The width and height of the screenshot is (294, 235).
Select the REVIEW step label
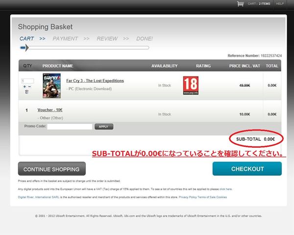click(107, 39)
